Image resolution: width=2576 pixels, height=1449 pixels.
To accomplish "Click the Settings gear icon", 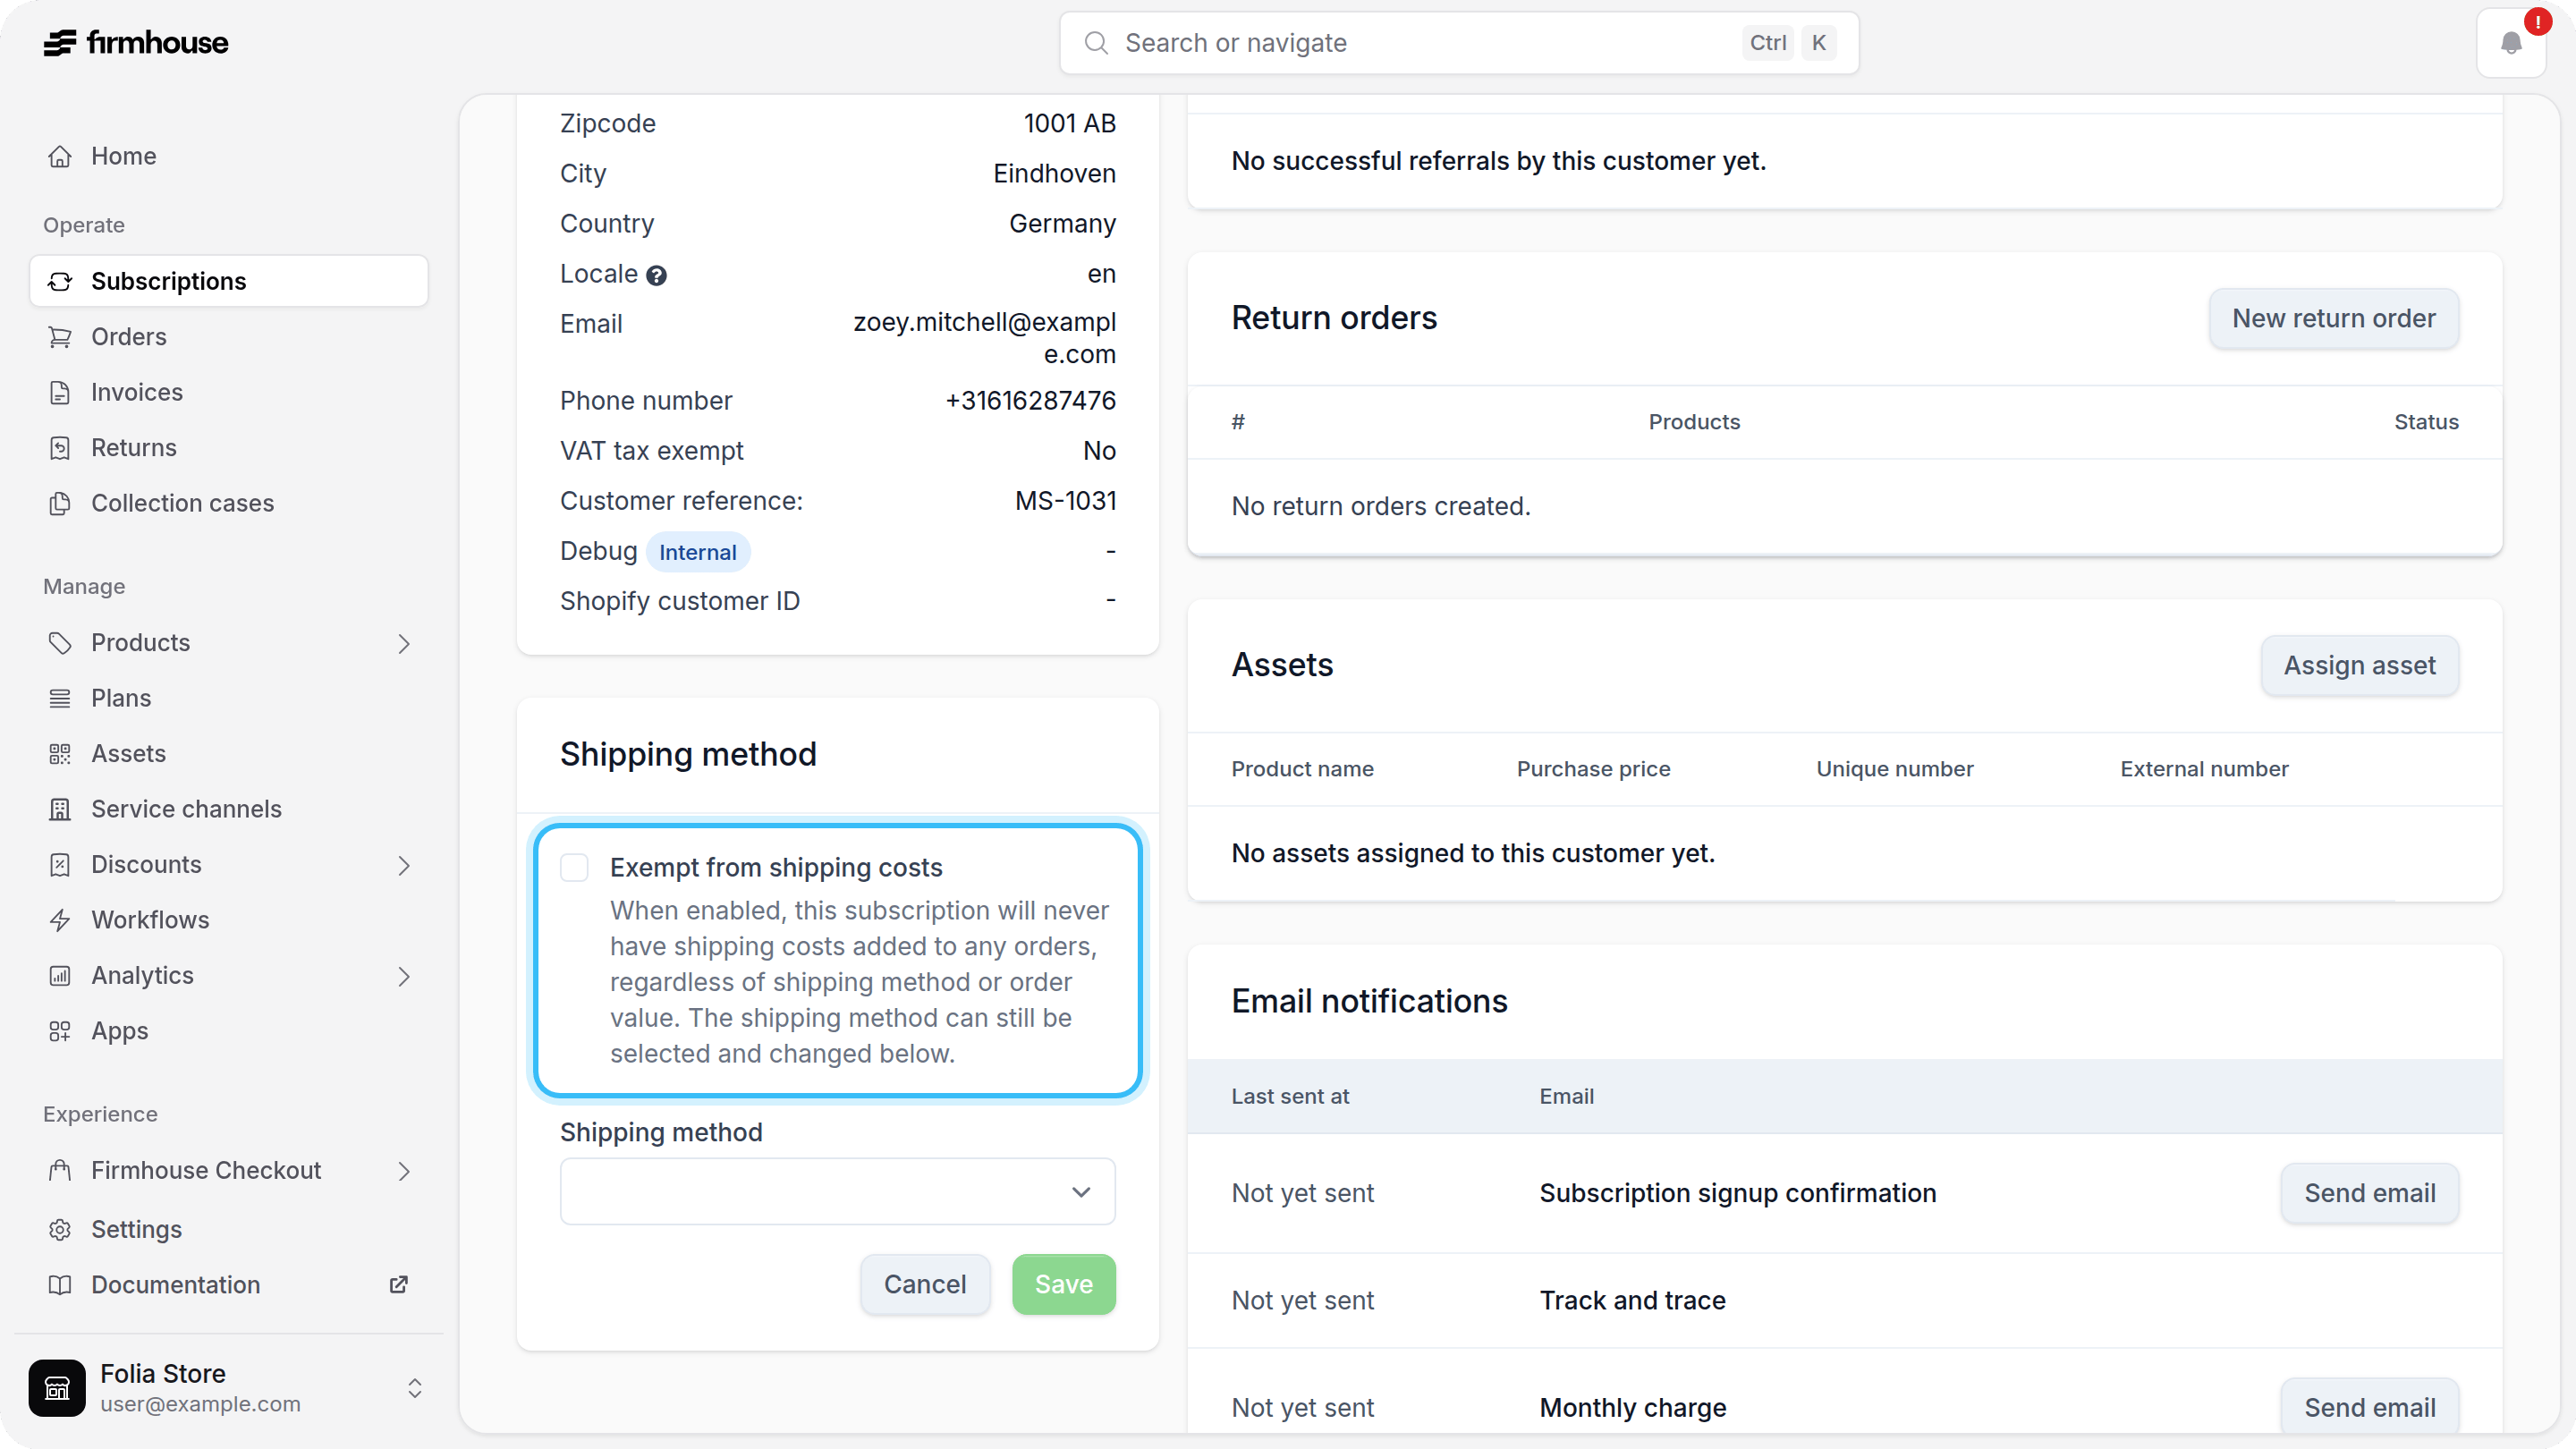I will [x=60, y=1230].
